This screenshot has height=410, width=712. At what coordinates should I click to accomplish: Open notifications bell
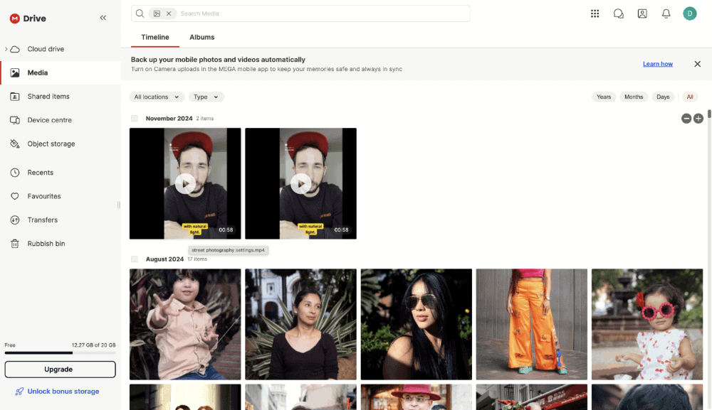click(666, 14)
